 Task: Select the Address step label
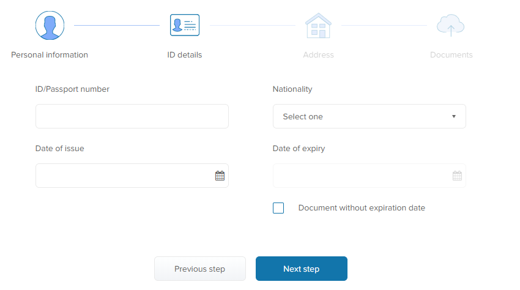click(x=318, y=54)
